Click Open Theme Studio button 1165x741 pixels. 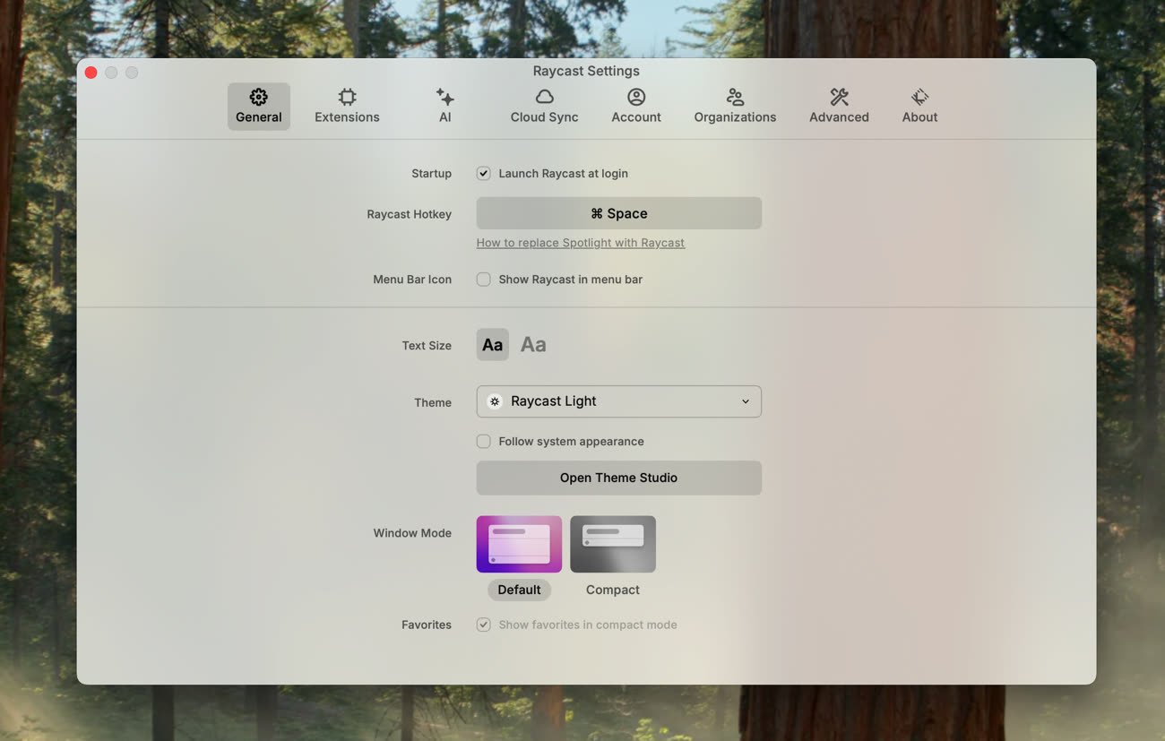619,478
